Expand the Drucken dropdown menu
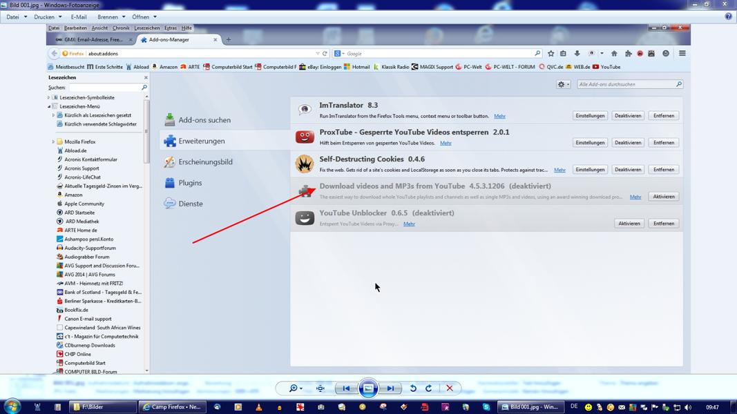Viewport: 737px width, 414px height. click(48, 17)
